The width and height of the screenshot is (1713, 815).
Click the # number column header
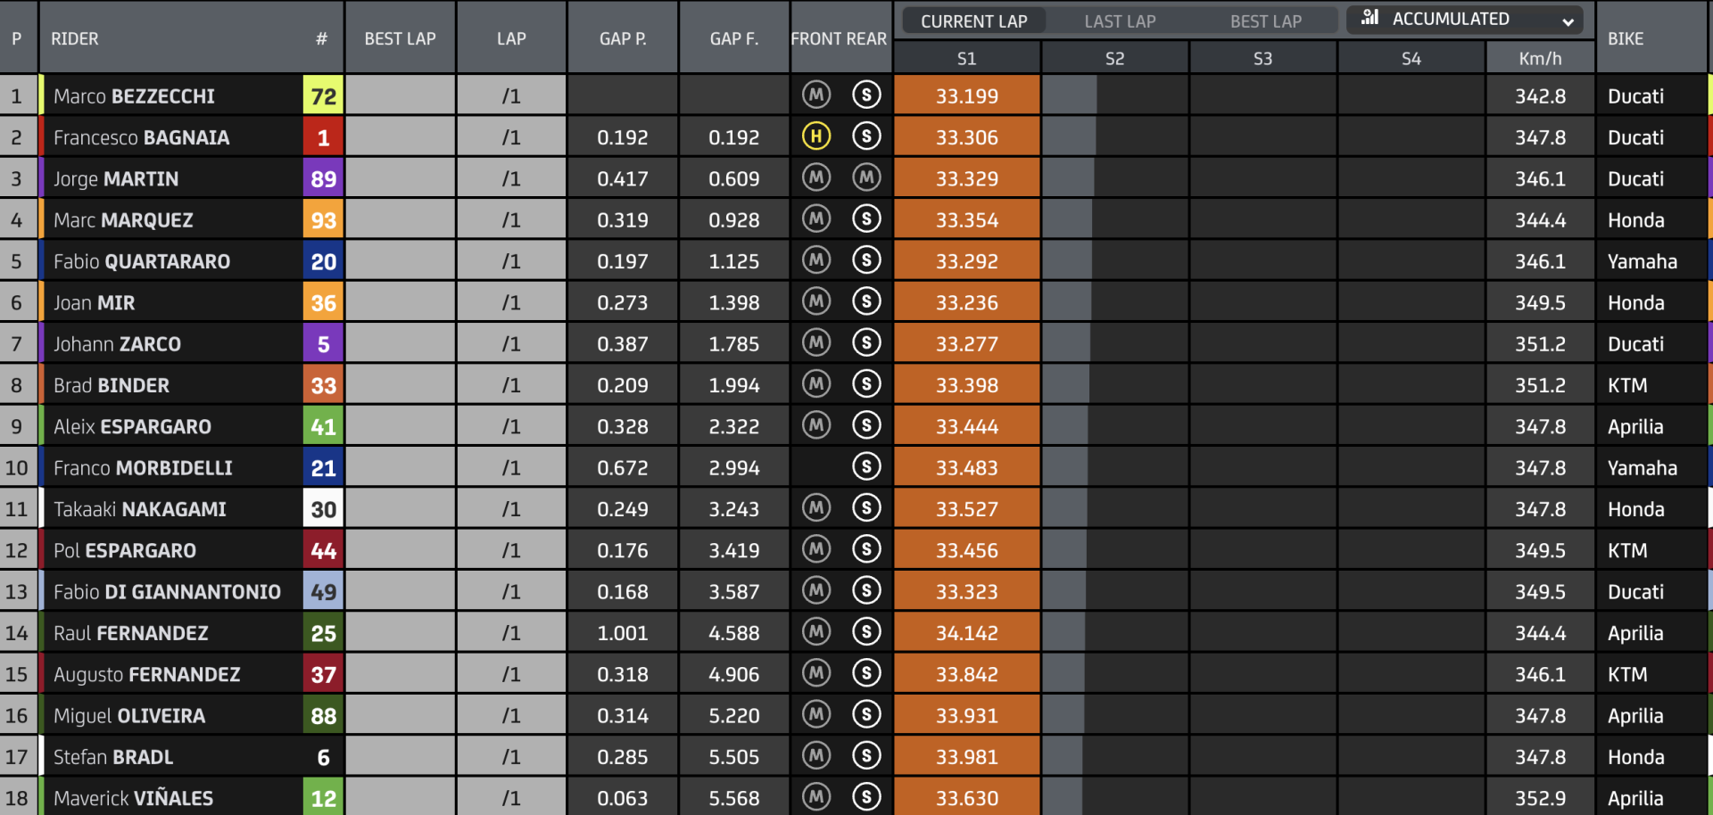point(322,38)
